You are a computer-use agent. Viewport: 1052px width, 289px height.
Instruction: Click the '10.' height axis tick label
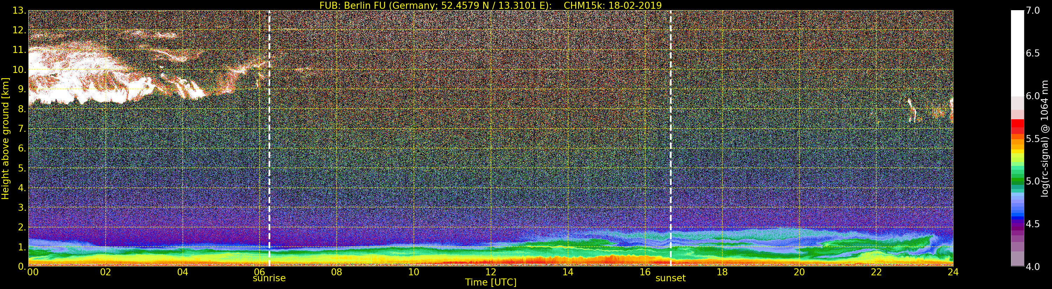[19, 69]
